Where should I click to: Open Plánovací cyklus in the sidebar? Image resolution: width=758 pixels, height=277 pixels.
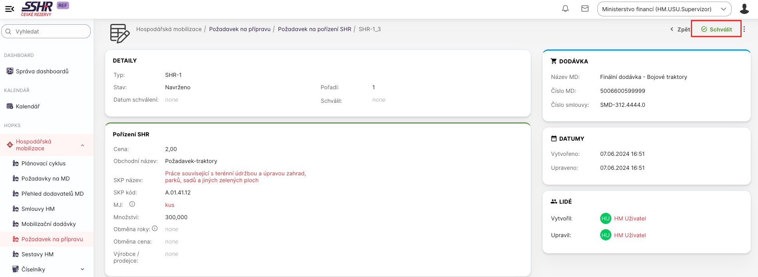[x=43, y=163]
